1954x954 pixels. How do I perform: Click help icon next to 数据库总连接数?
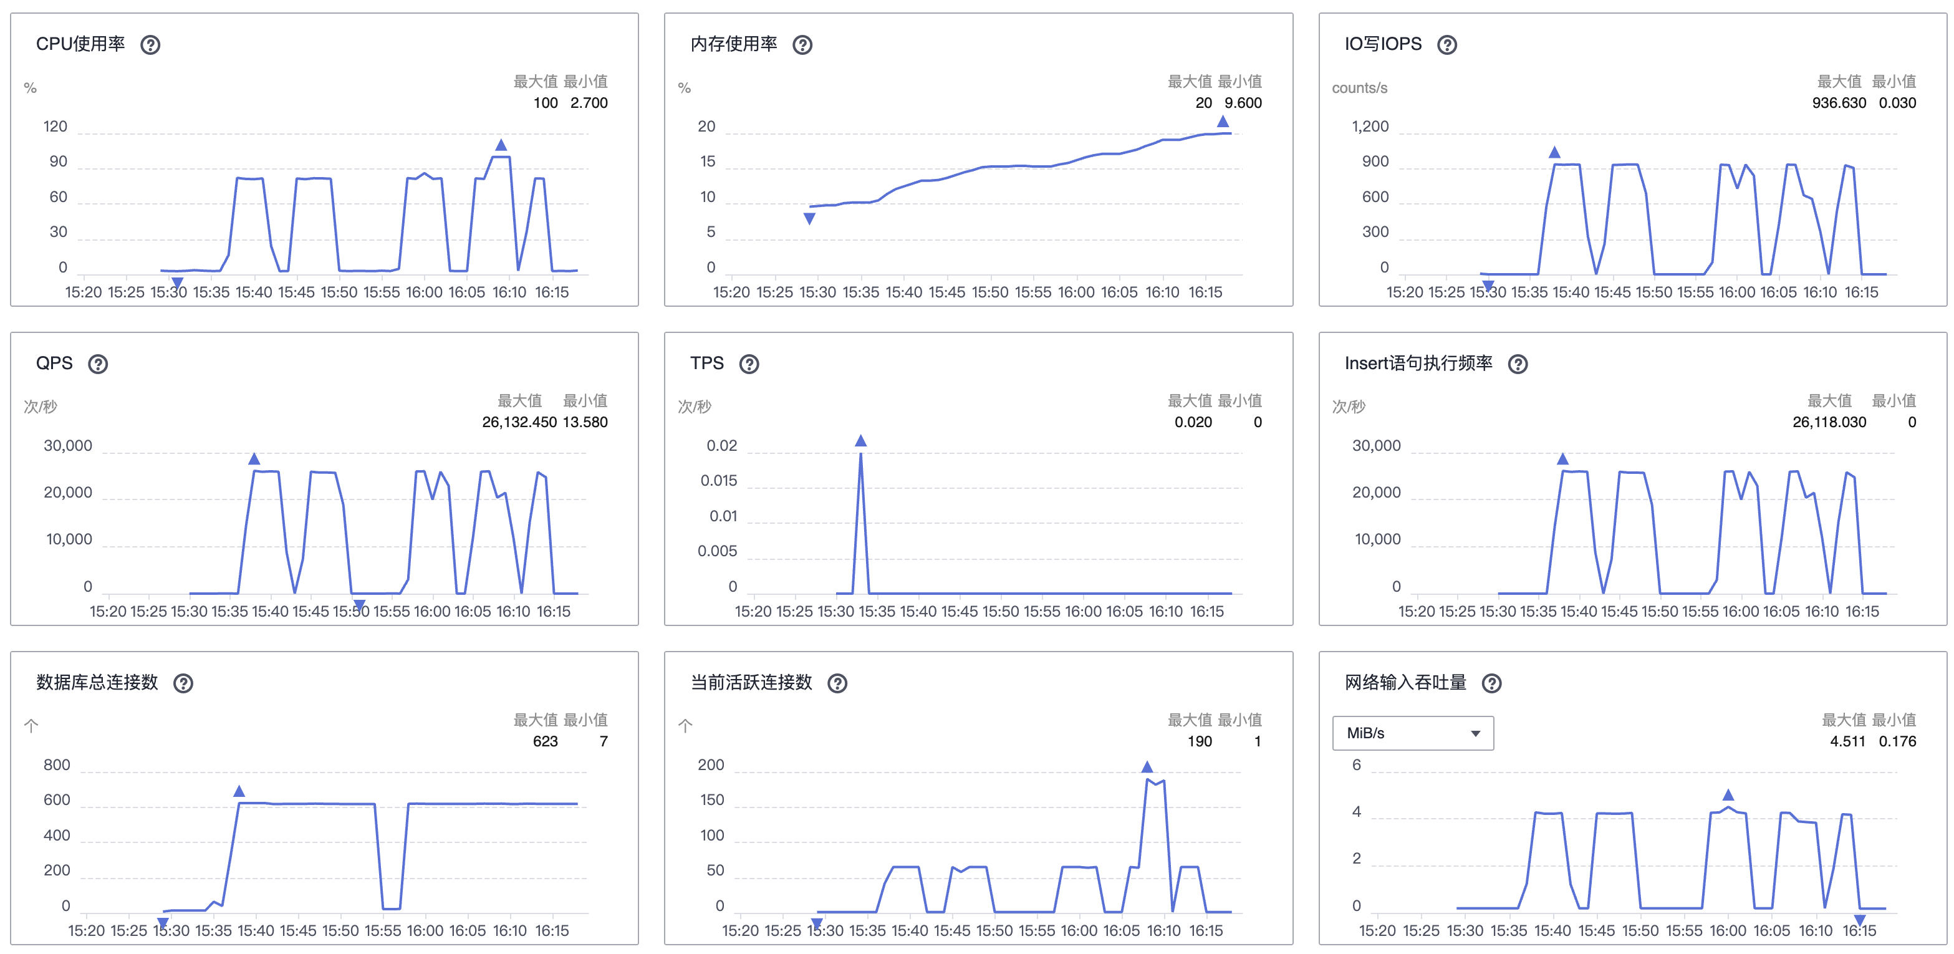[x=183, y=683]
